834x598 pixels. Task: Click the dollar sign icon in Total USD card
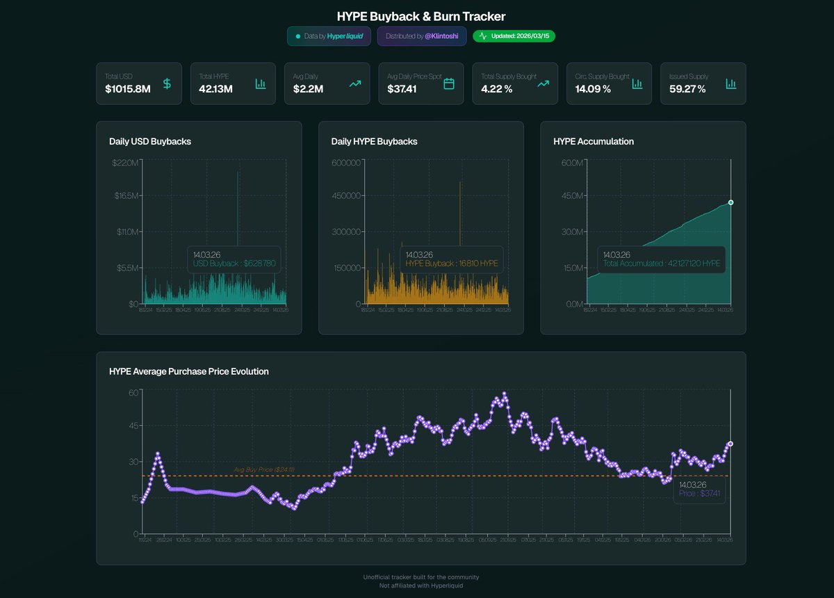click(167, 83)
